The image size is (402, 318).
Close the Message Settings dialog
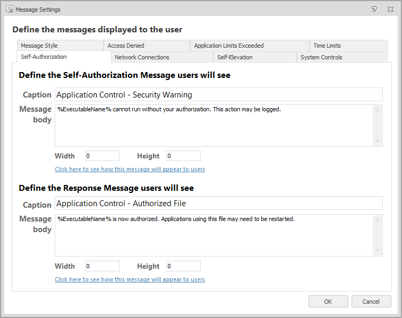pos(390,9)
